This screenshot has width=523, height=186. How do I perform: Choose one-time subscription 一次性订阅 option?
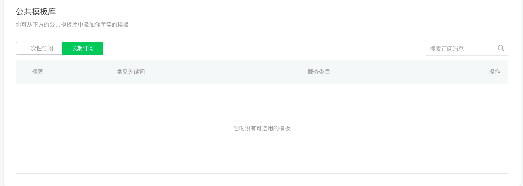39,48
